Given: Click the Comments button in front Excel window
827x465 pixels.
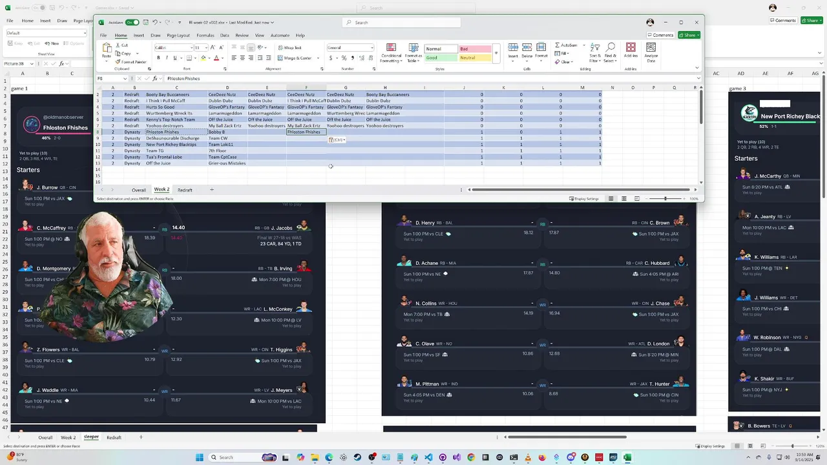Looking at the screenshot, I should [x=660, y=35].
